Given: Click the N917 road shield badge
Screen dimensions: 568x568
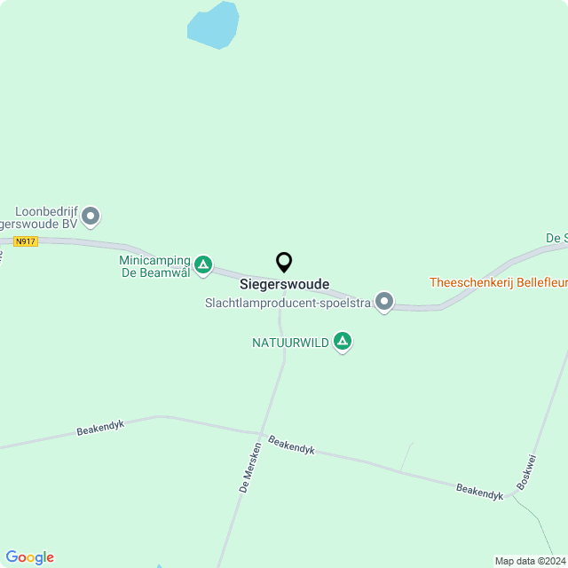Looking at the screenshot, I should [x=26, y=241].
